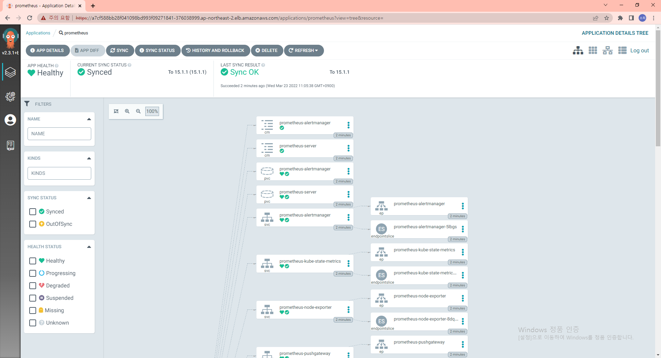Check the OutOfSync filter checkbox
Viewport: 661px width, 358px height.
point(33,224)
